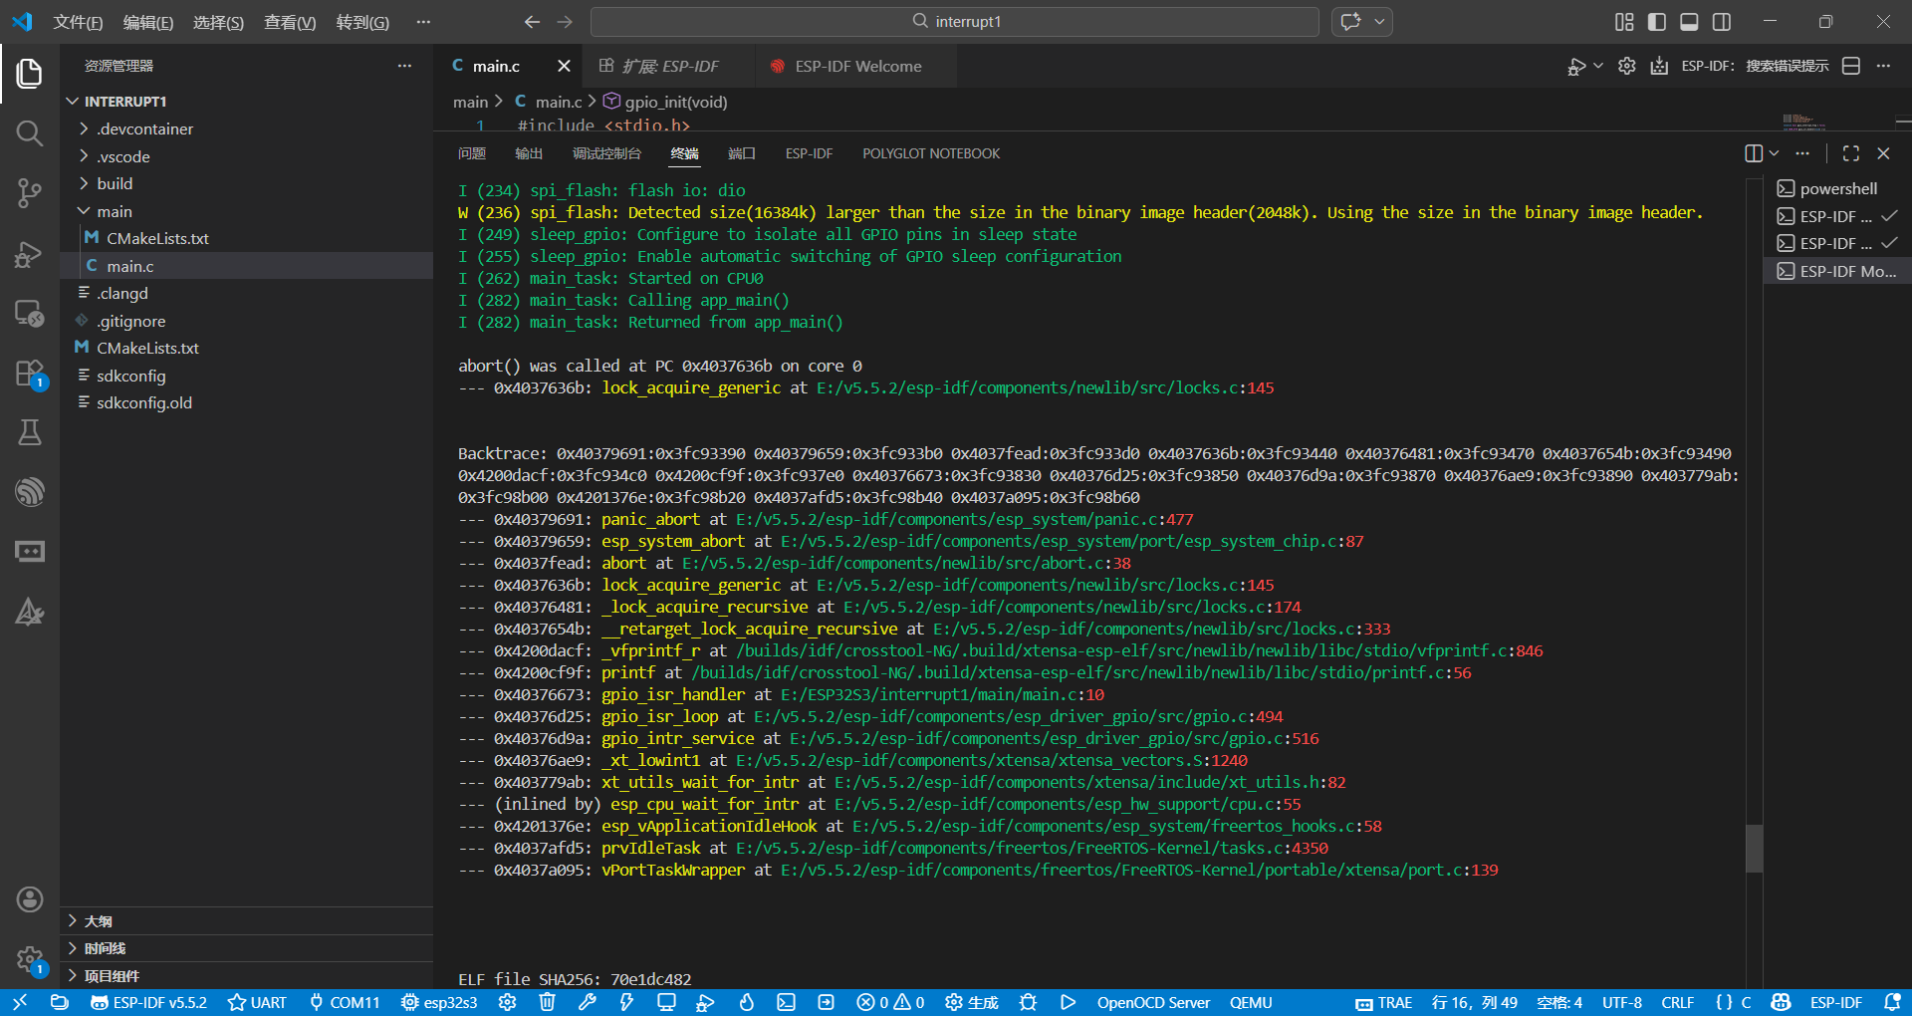Select the COM11 serial port button

345,1002
